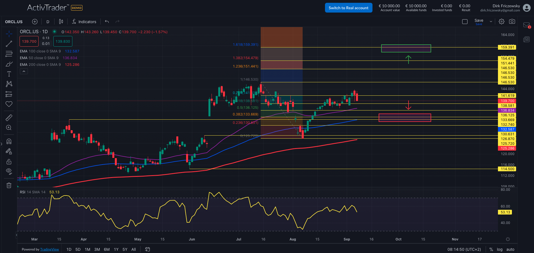The image size is (534, 253).
Task: Open the D timeframe interval dropdown
Action: pyautogui.click(x=48, y=22)
